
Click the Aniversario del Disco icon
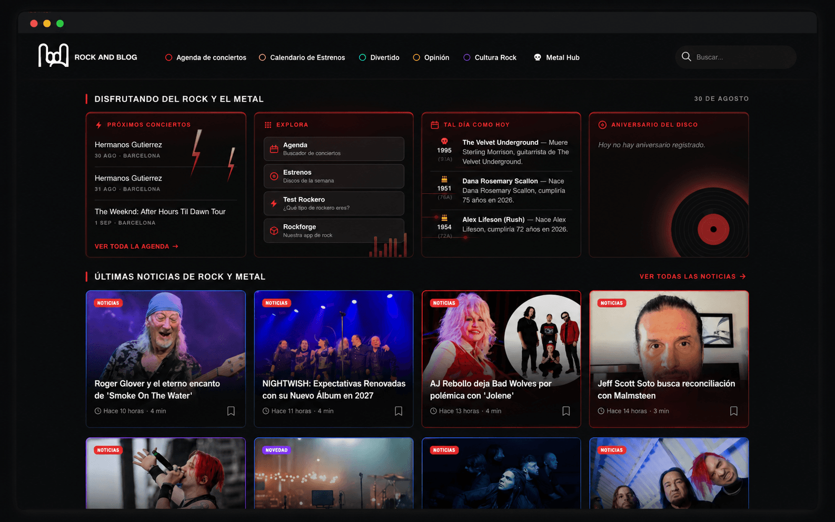click(602, 125)
